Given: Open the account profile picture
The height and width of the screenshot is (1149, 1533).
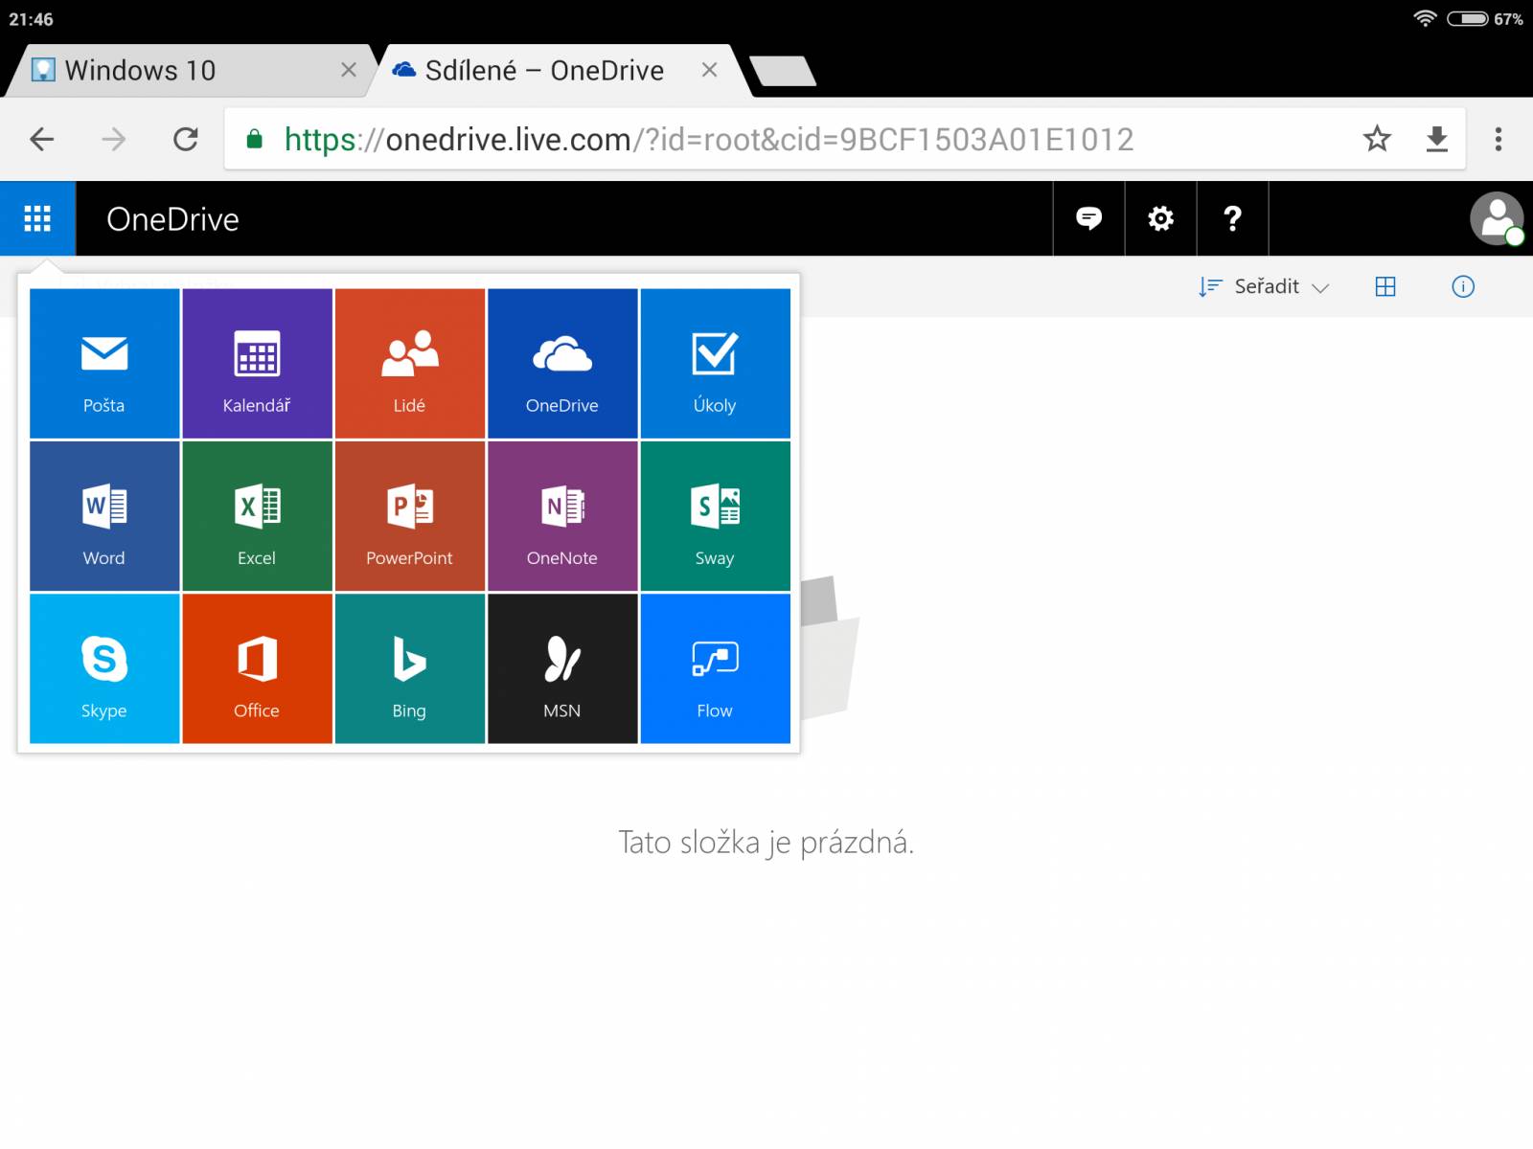Looking at the screenshot, I should (1497, 218).
